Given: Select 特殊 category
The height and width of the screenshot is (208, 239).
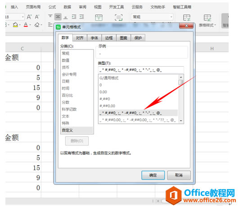Looking at the screenshot, I should 77,123.
